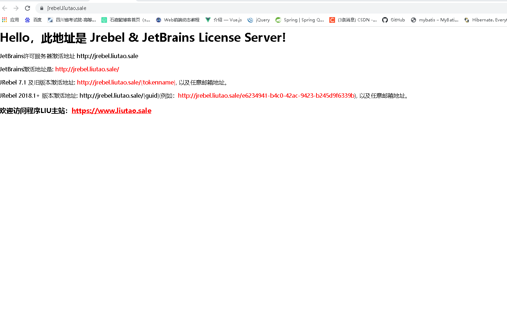Click the JetBrains许可服务器激活地址 line
The width and height of the screenshot is (507, 313).
69,56
